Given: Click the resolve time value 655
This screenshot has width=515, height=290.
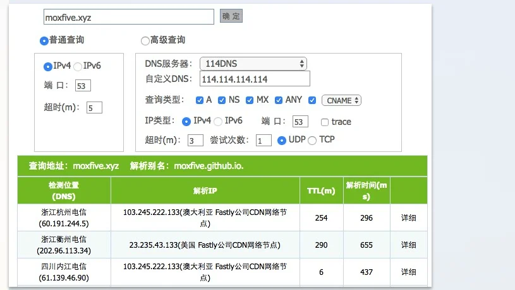Looking at the screenshot, I should [367, 245].
